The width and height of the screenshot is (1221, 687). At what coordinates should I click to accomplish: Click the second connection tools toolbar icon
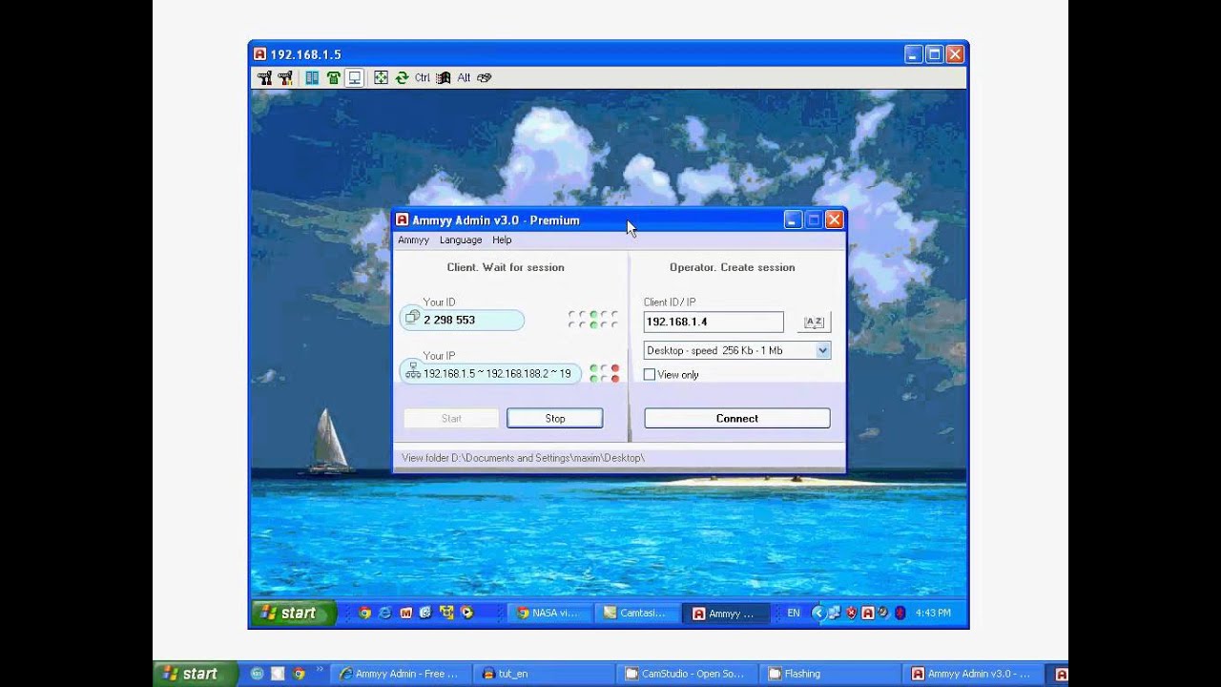[x=285, y=78]
